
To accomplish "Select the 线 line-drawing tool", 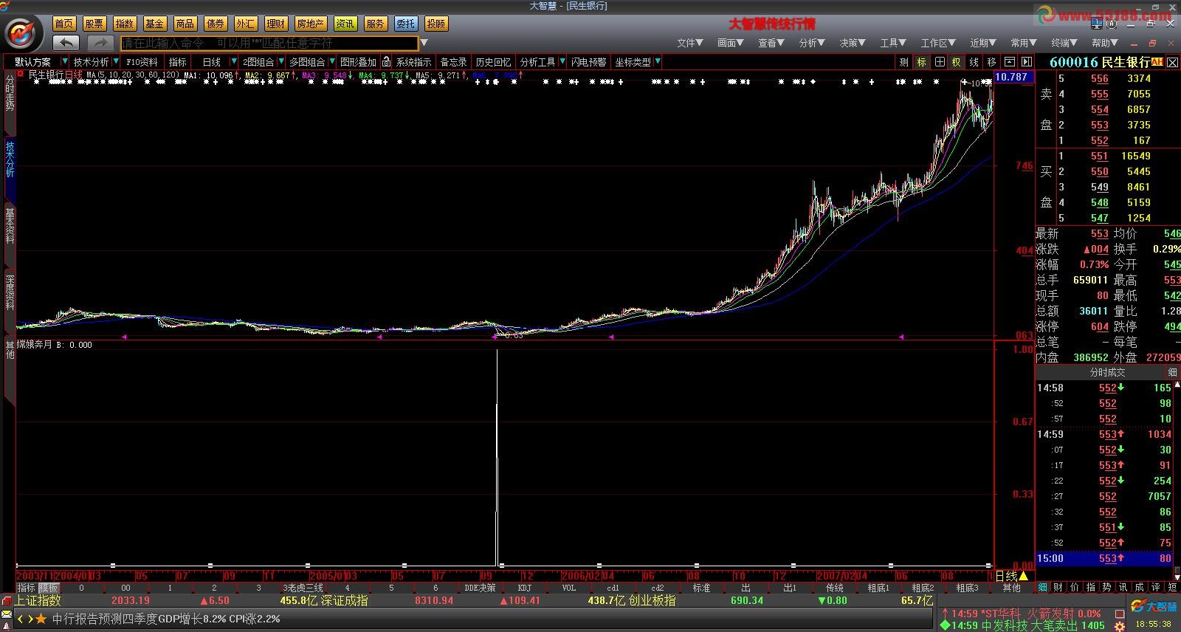I will pos(974,62).
